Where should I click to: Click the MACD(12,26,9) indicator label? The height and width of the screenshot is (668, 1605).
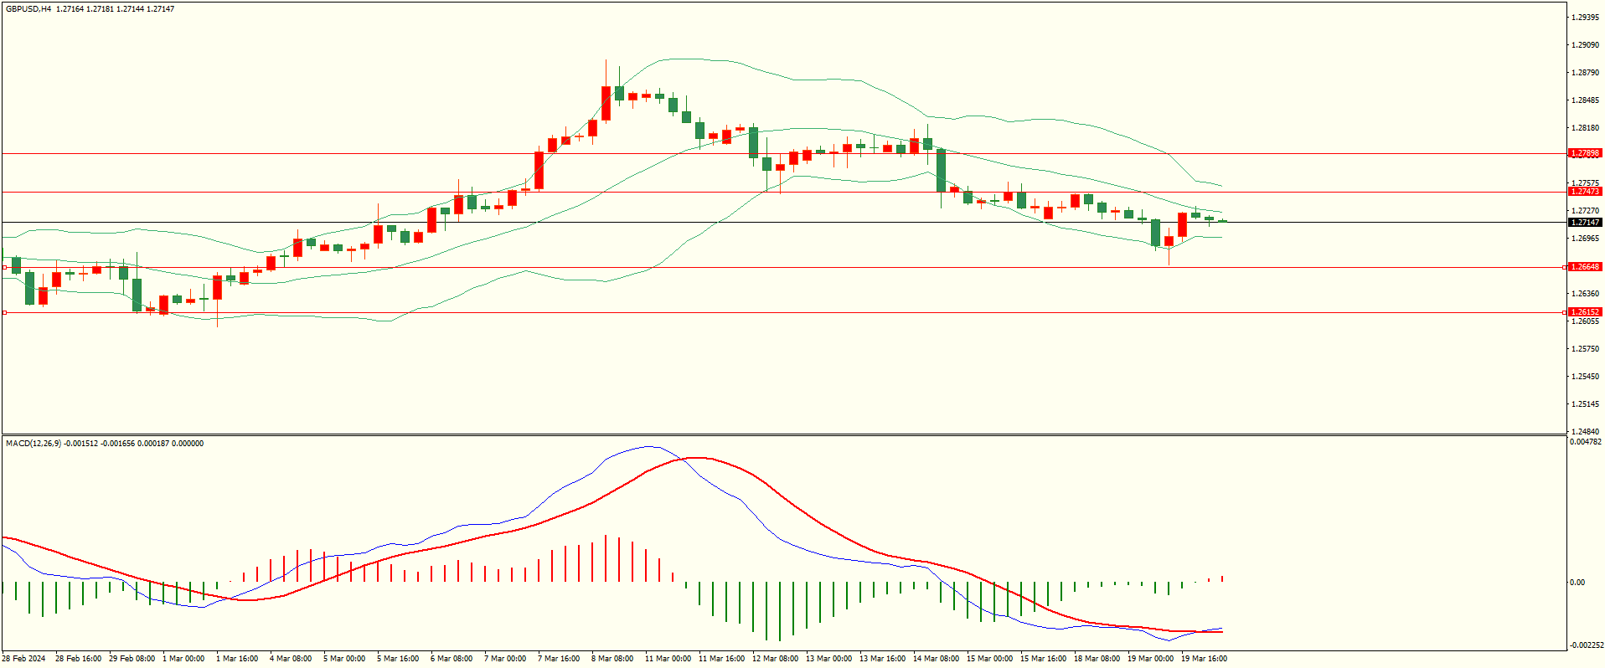pos(33,444)
